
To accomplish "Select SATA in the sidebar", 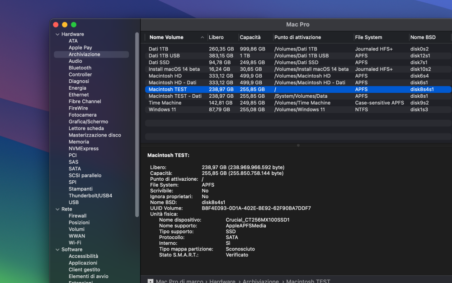I will tap(75, 169).
